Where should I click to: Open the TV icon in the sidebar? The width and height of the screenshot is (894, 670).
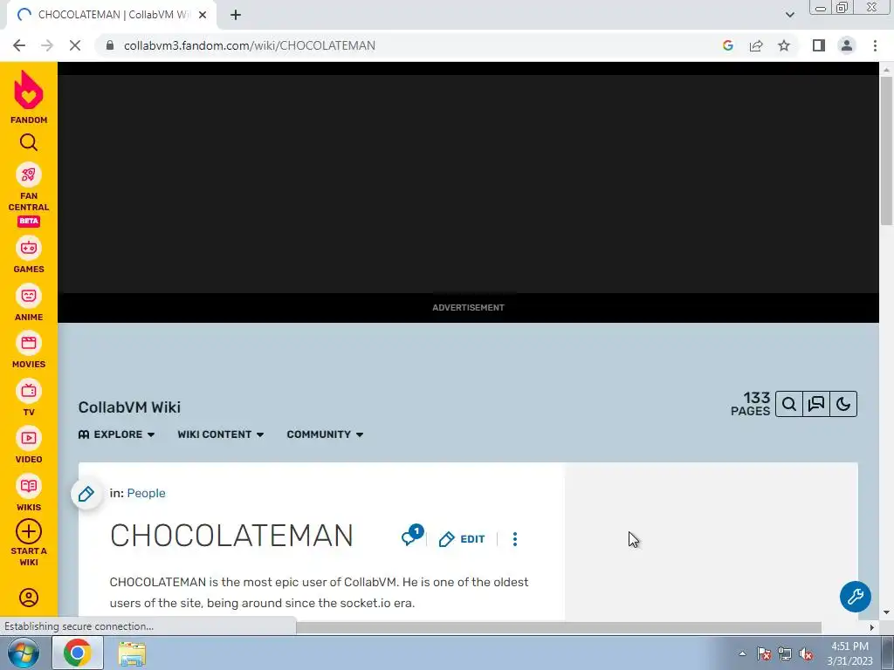click(x=29, y=391)
